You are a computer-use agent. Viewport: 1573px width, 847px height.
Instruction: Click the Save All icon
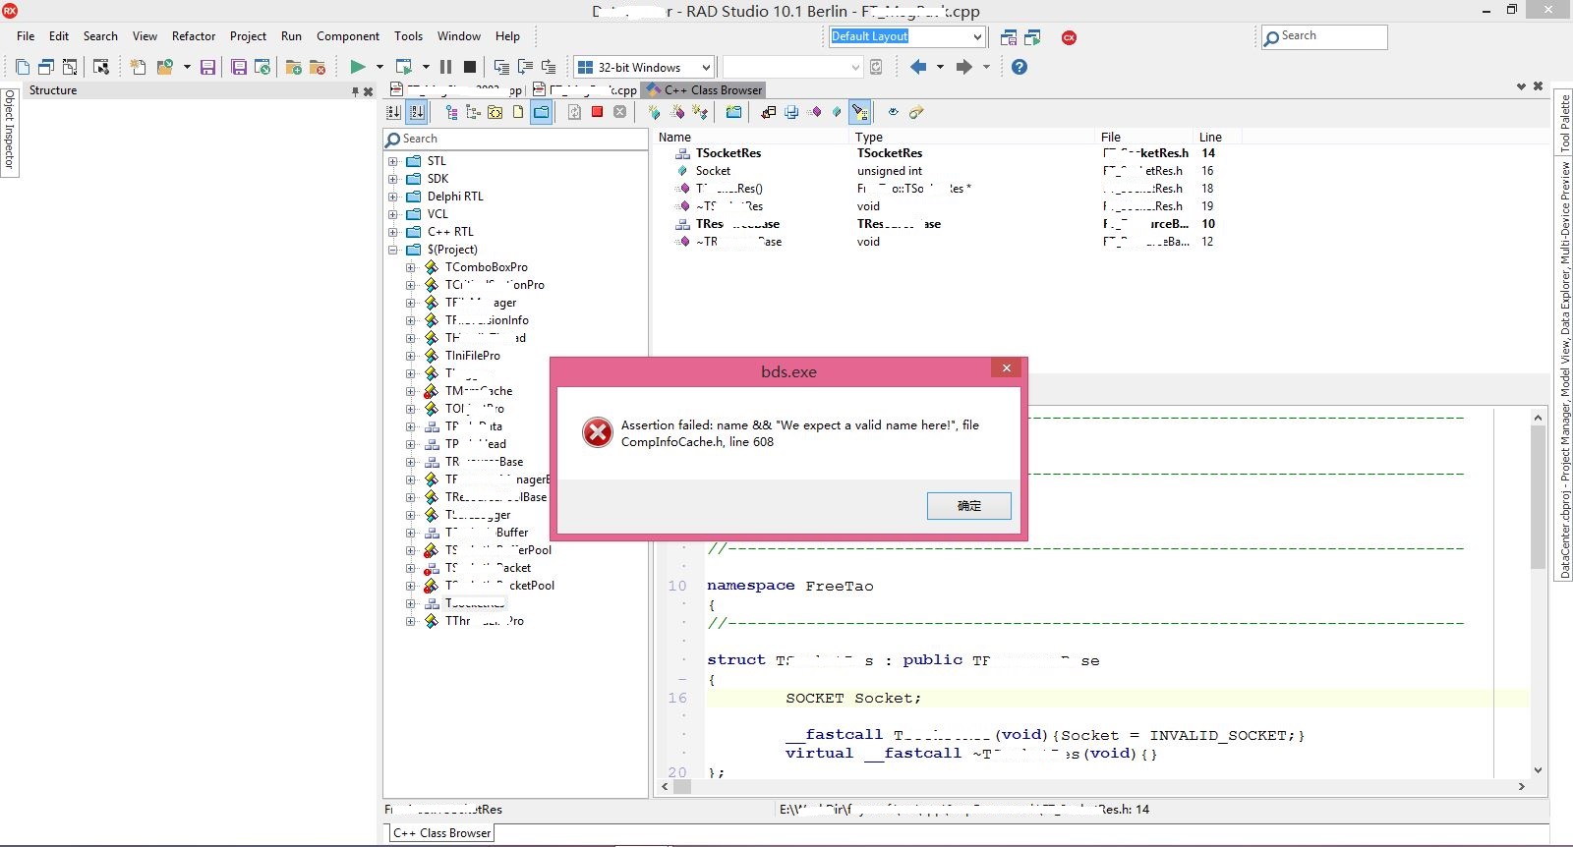(x=239, y=67)
